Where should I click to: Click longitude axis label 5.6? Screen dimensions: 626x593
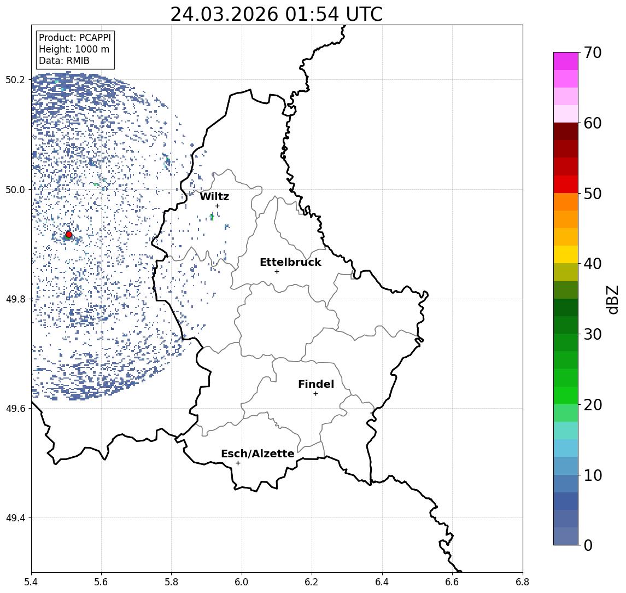101,582
